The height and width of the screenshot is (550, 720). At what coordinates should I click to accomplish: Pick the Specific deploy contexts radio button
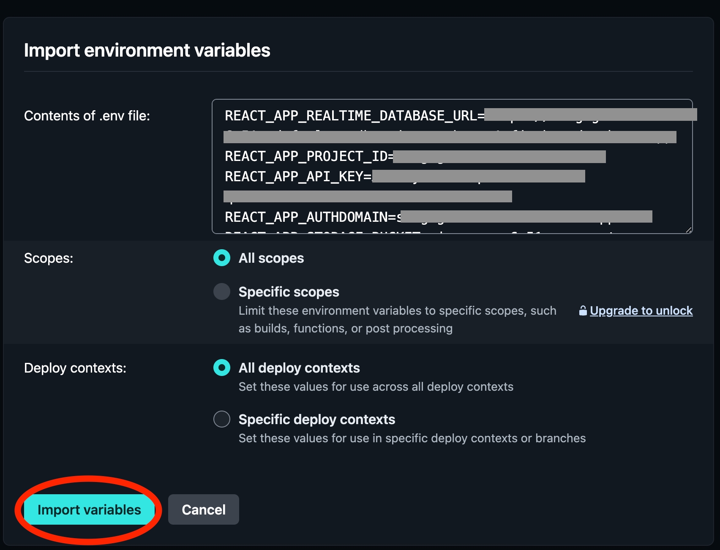pos(222,419)
